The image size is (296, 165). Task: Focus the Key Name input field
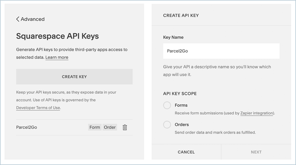point(221,51)
